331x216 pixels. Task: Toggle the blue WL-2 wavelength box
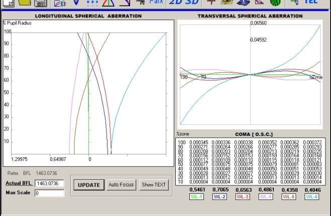(220, 197)
